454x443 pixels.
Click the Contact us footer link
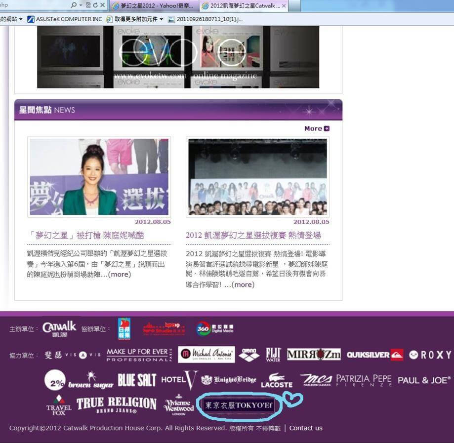point(306,428)
